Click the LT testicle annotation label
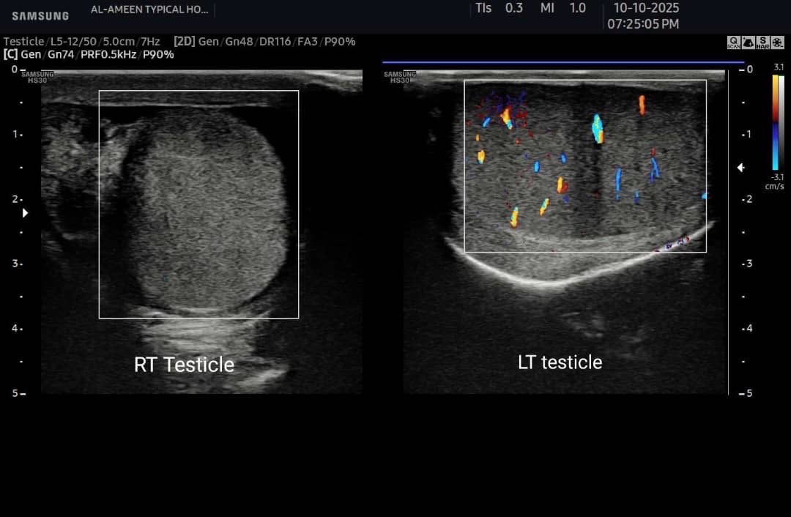 (560, 362)
